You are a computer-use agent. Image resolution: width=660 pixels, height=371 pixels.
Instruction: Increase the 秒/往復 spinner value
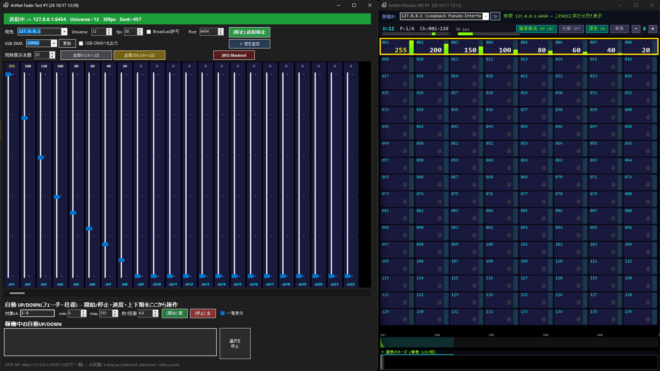155,312
